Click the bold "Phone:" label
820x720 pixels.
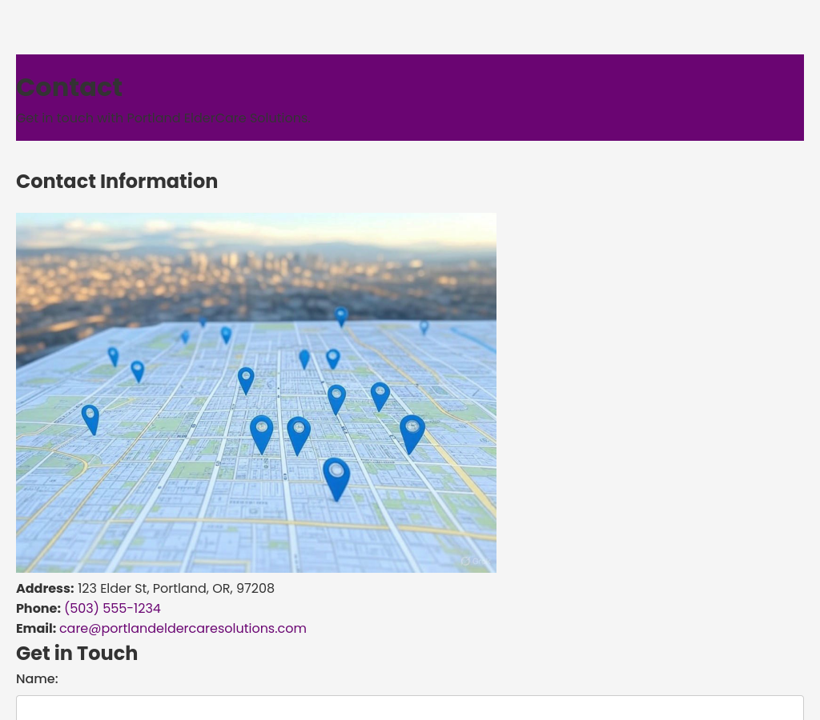[x=38, y=609]
